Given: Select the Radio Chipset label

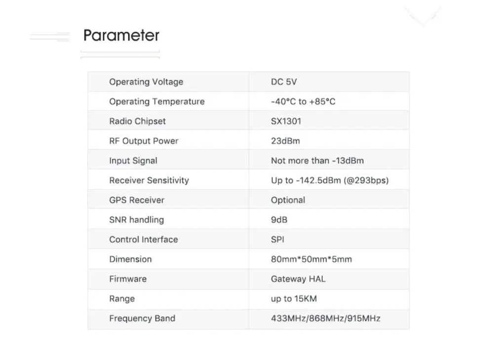Looking at the screenshot, I should (x=137, y=121).
